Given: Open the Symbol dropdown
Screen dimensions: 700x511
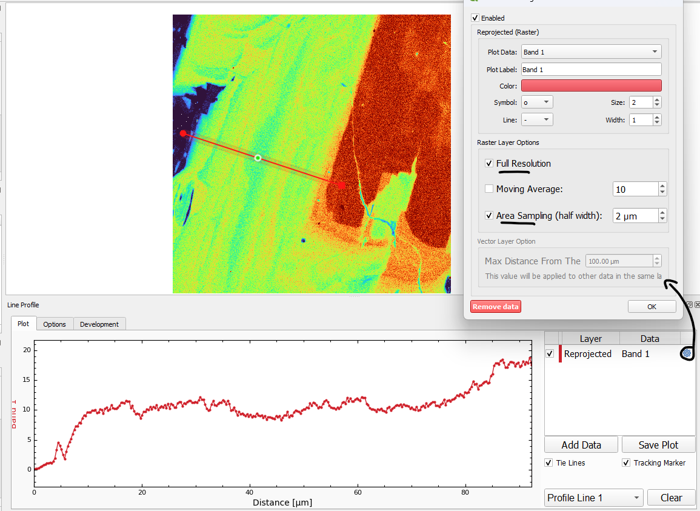Looking at the screenshot, I should pyautogui.click(x=536, y=102).
